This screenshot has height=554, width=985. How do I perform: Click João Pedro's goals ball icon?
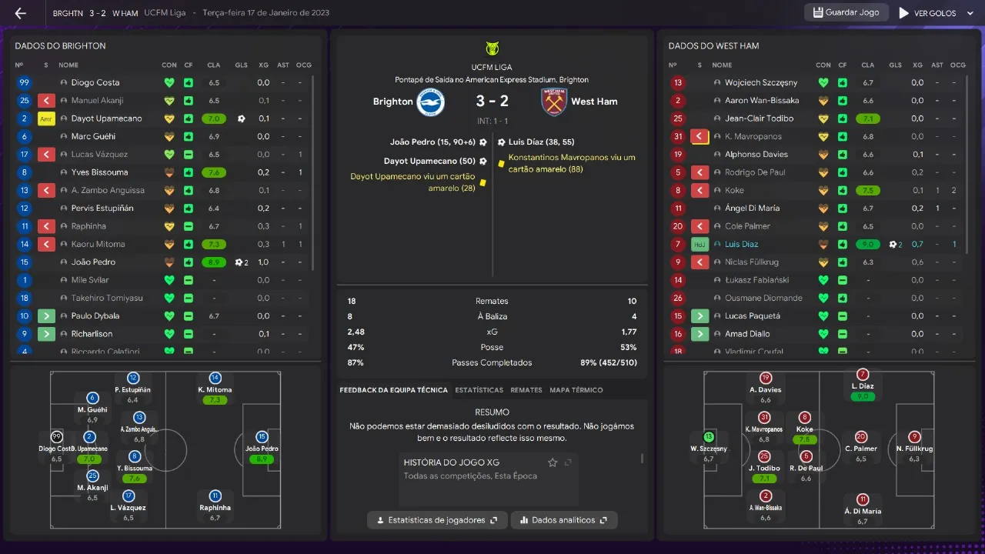(x=240, y=262)
